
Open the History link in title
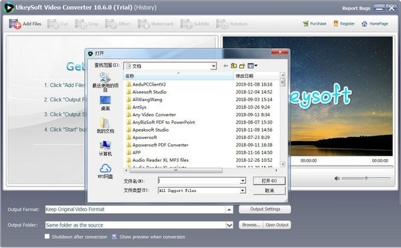click(x=145, y=7)
